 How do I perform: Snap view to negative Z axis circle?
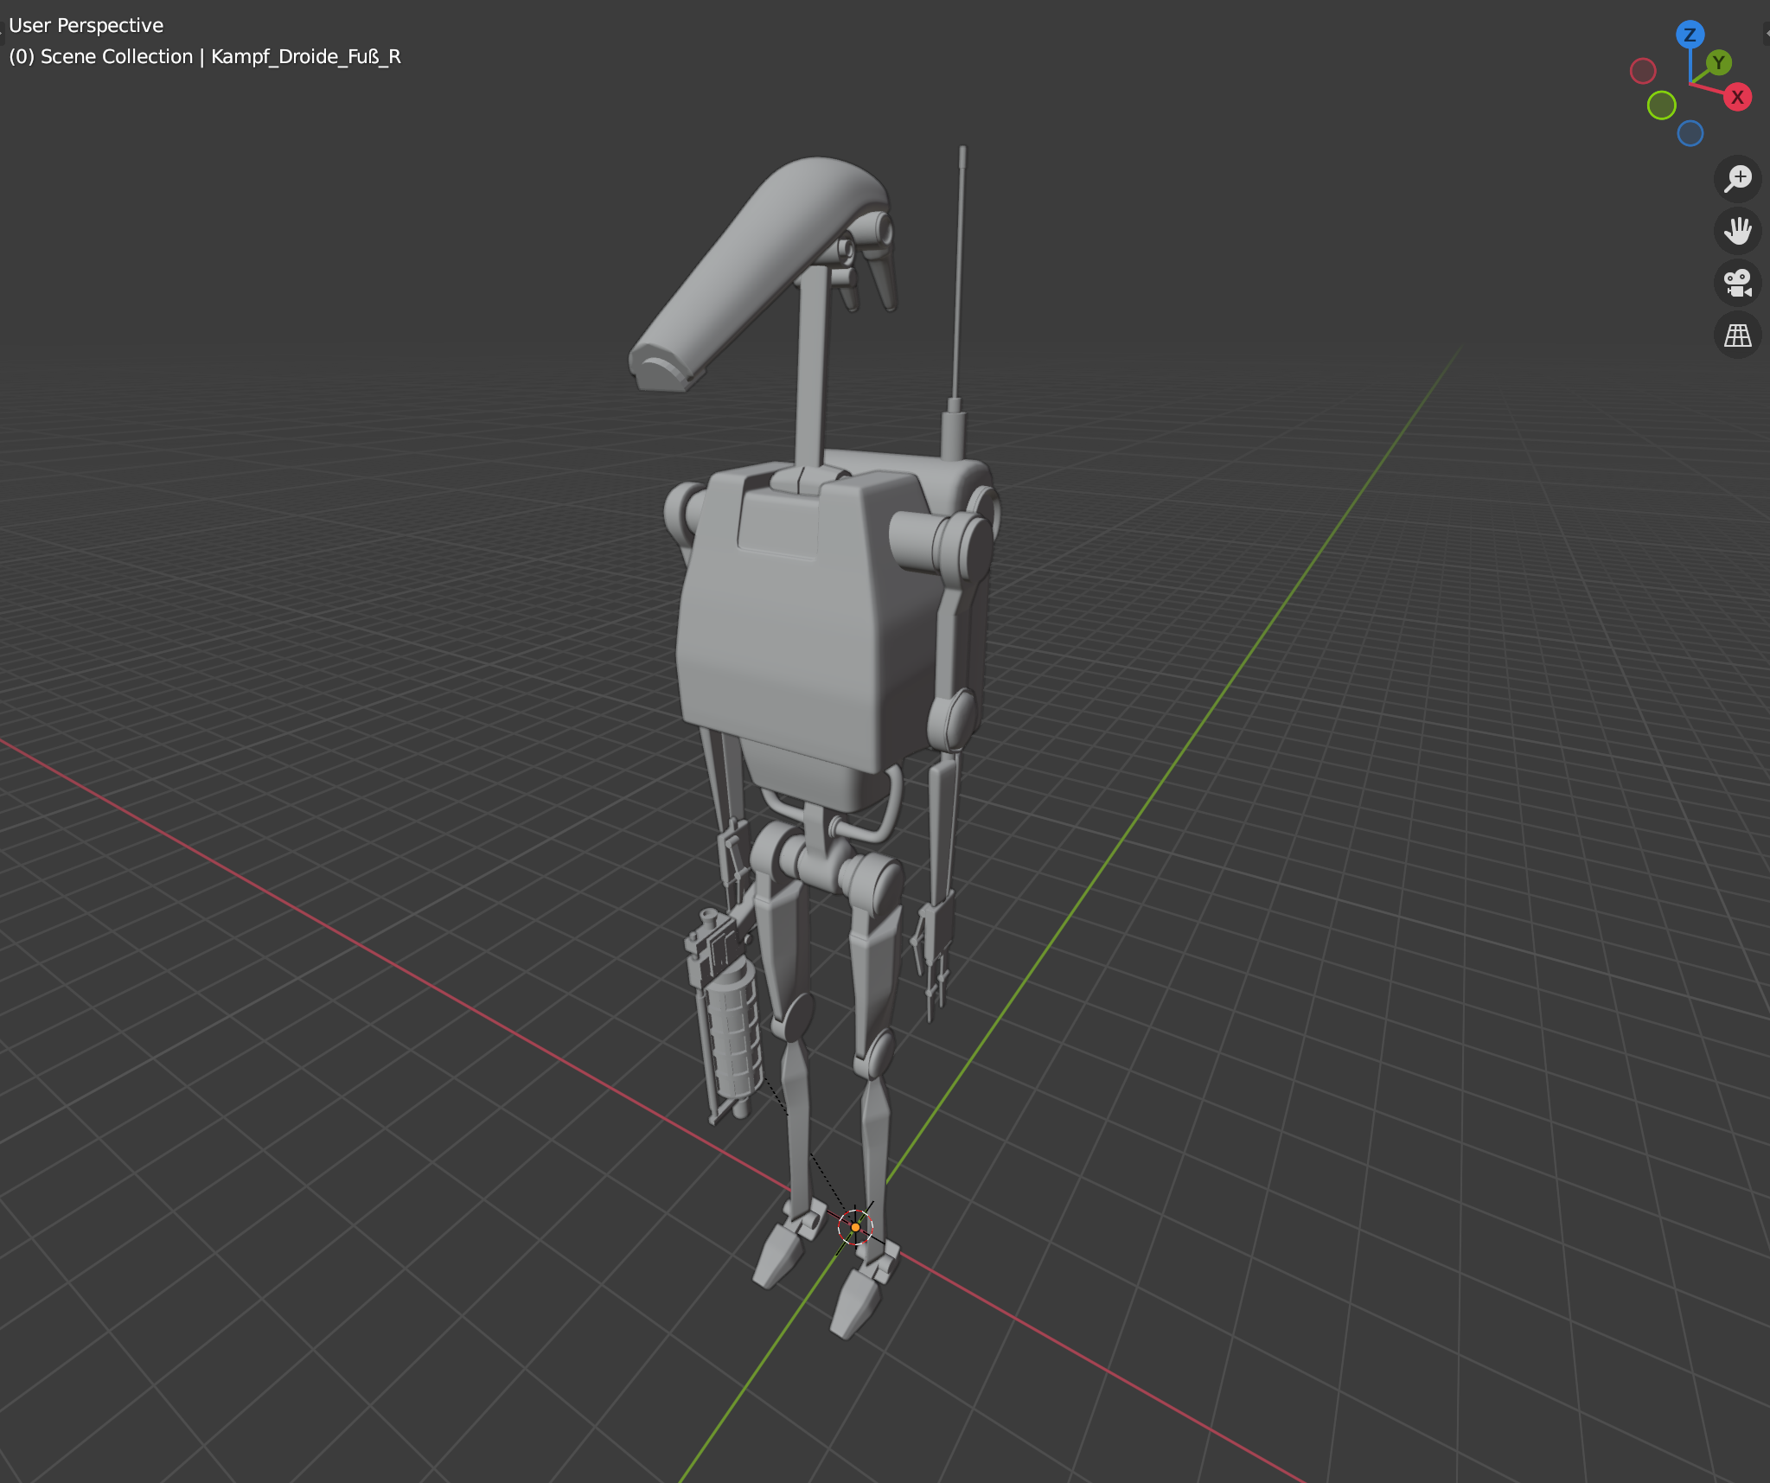1690,133
